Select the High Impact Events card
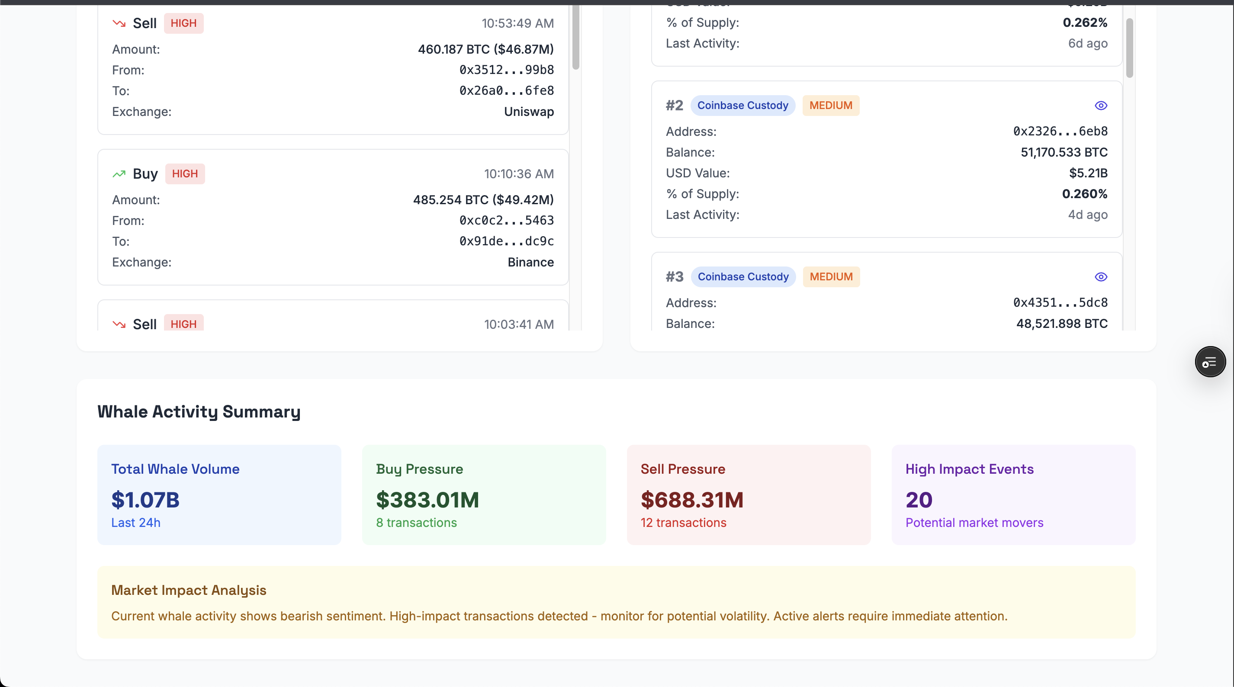The height and width of the screenshot is (687, 1234). (1013, 495)
